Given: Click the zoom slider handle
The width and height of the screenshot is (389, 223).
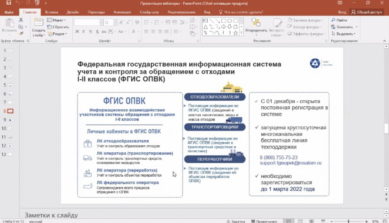Looking at the screenshot, I should pos(349,221).
